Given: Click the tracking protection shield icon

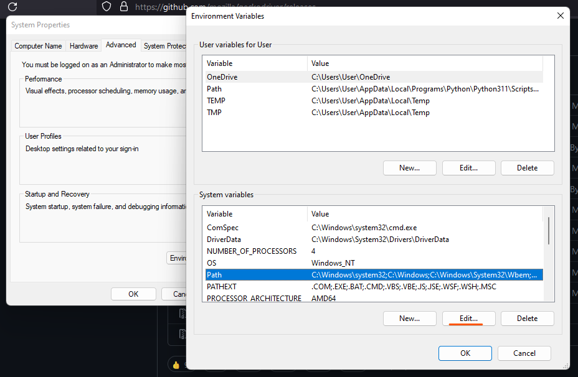Looking at the screenshot, I should pos(107,7).
